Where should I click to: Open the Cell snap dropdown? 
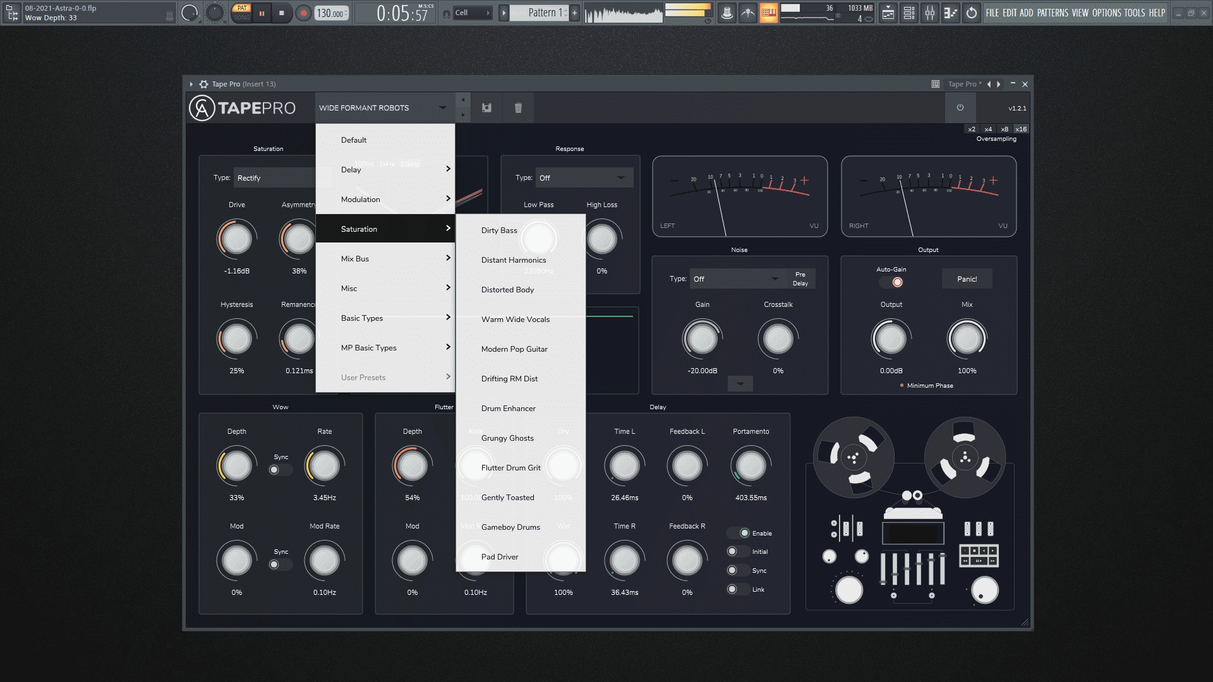[x=473, y=13]
